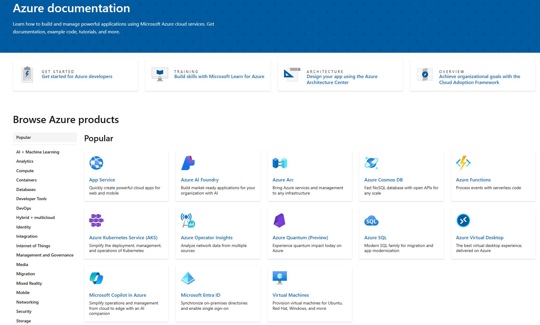Click the Architecture ruler triangle icon
The image size is (540, 325).
292,74
